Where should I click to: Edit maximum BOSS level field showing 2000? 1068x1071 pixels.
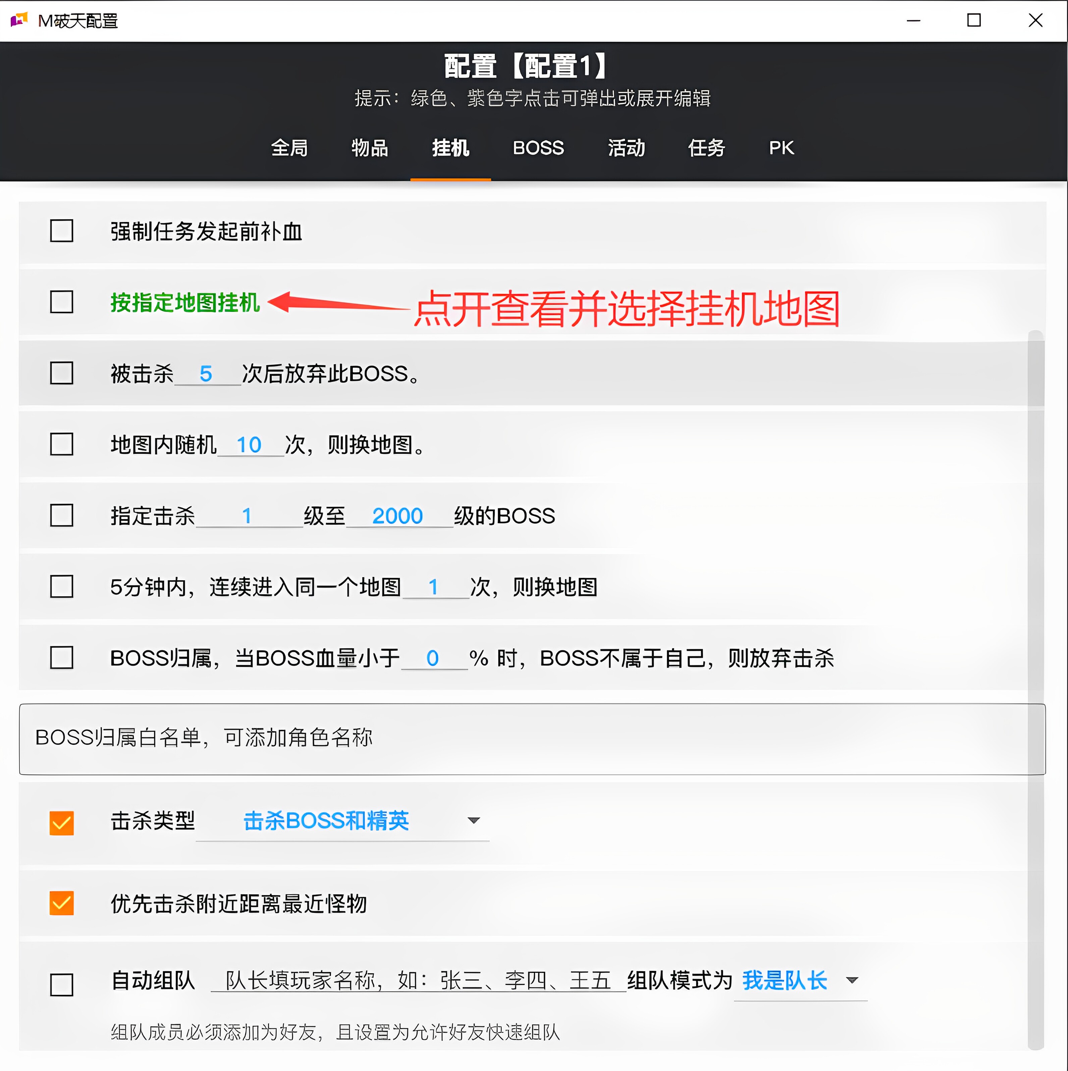399,516
